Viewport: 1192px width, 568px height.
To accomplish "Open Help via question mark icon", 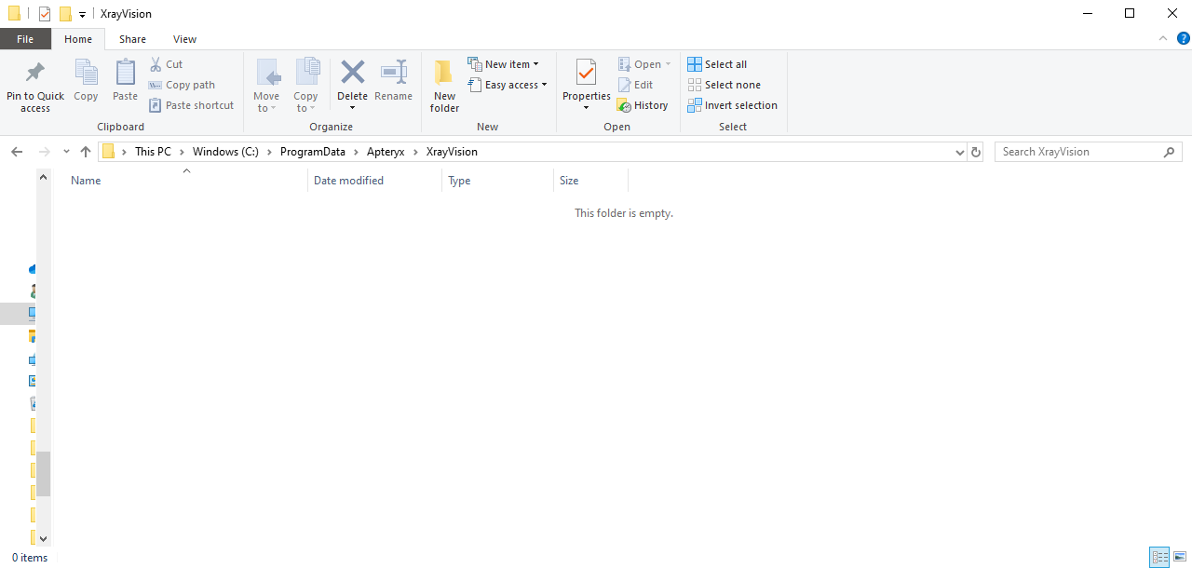I will point(1184,38).
